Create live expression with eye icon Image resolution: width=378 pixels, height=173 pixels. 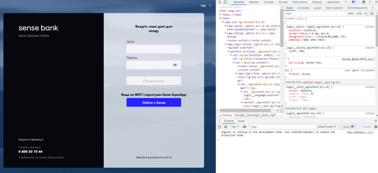tap(245, 127)
